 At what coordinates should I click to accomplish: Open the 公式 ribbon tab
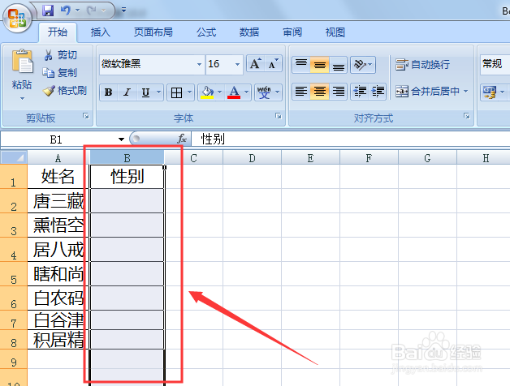206,32
